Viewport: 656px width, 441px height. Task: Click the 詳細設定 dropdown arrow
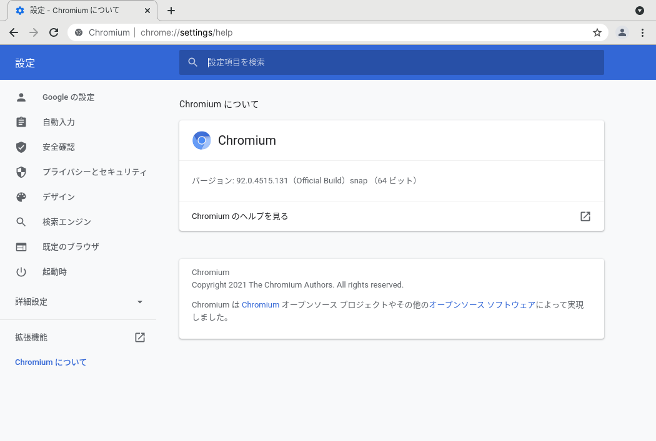(140, 301)
